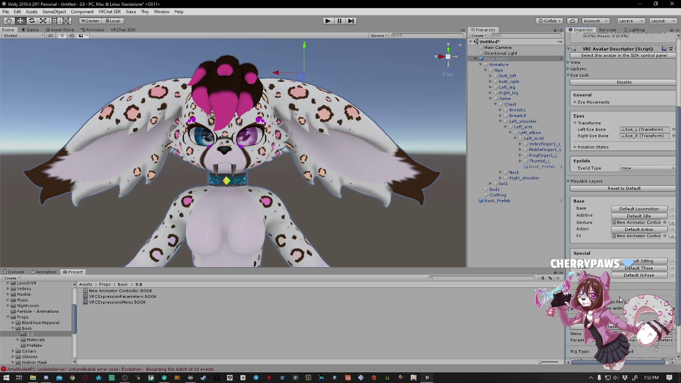Screen dimensions: 681x383
Task: Expand the View section in Inspector
Action: [568, 63]
